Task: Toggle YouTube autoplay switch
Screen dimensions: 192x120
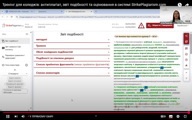Action: click(163, 116)
